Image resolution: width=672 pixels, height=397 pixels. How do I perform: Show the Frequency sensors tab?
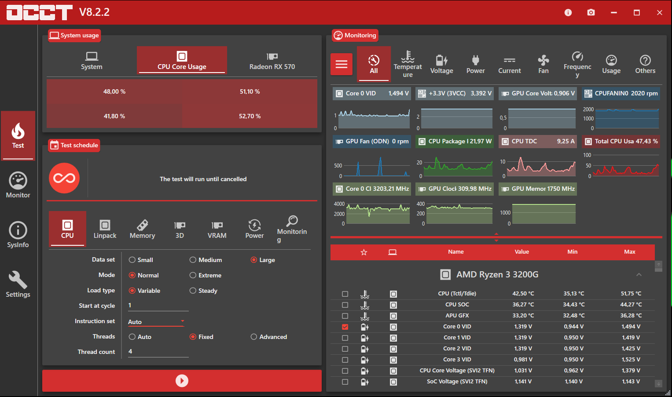tap(577, 64)
